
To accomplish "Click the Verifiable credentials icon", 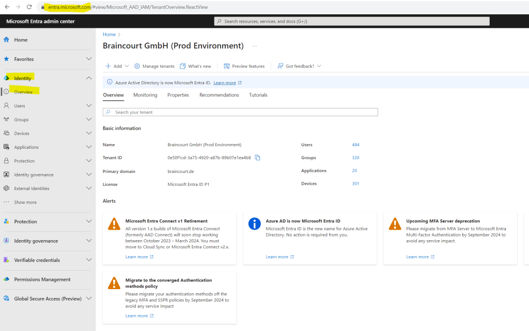I will (x=6, y=260).
